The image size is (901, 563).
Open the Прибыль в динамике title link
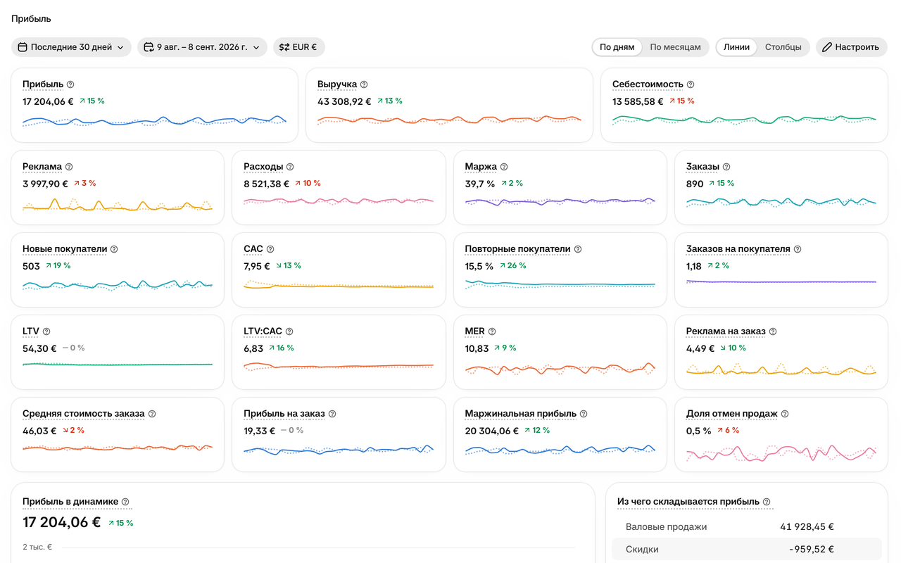(x=70, y=502)
